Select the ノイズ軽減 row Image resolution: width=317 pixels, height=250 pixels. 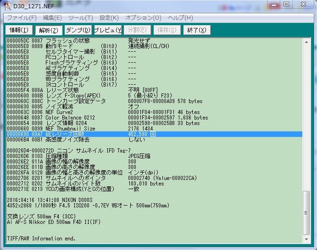coord(155,107)
